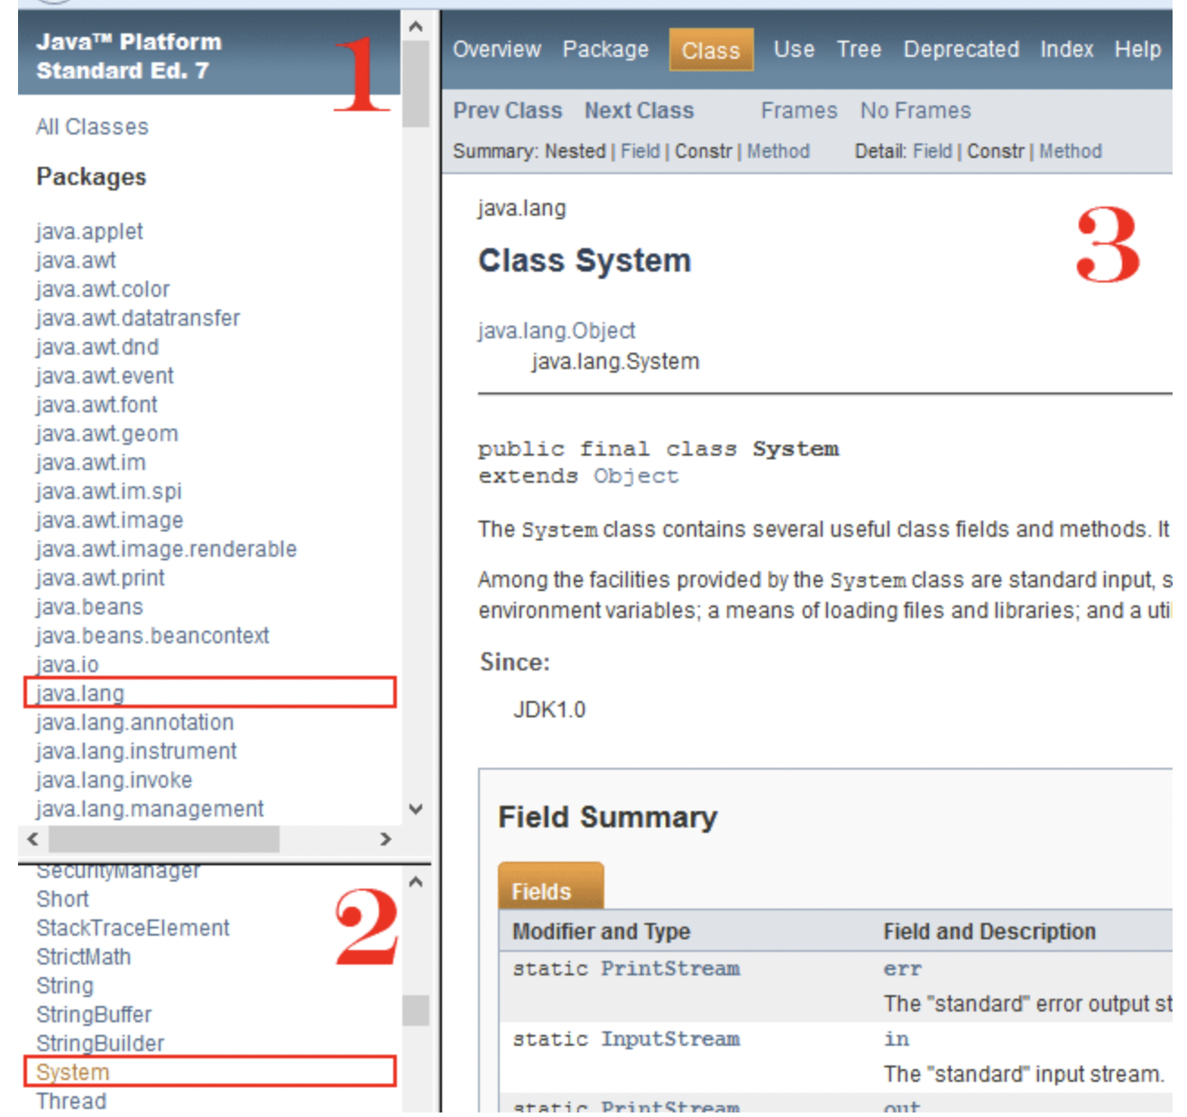Jump to Method in Summary row
The image size is (1187, 1117).
778,152
